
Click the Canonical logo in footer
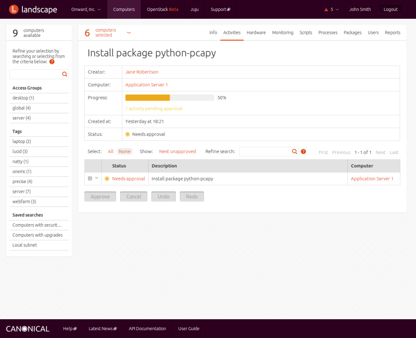point(28,329)
